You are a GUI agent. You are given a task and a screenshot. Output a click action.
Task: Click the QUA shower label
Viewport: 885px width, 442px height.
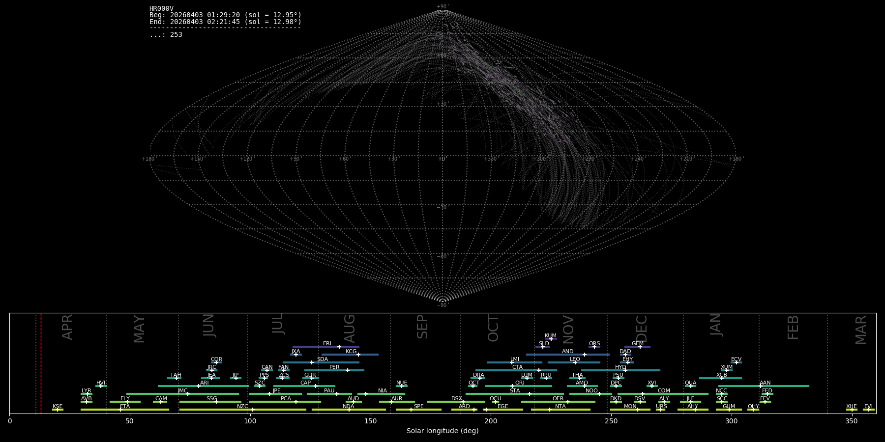point(690,383)
